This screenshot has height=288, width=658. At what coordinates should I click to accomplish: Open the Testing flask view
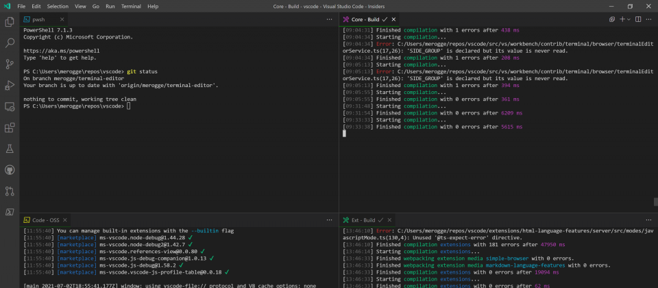[x=9, y=149]
